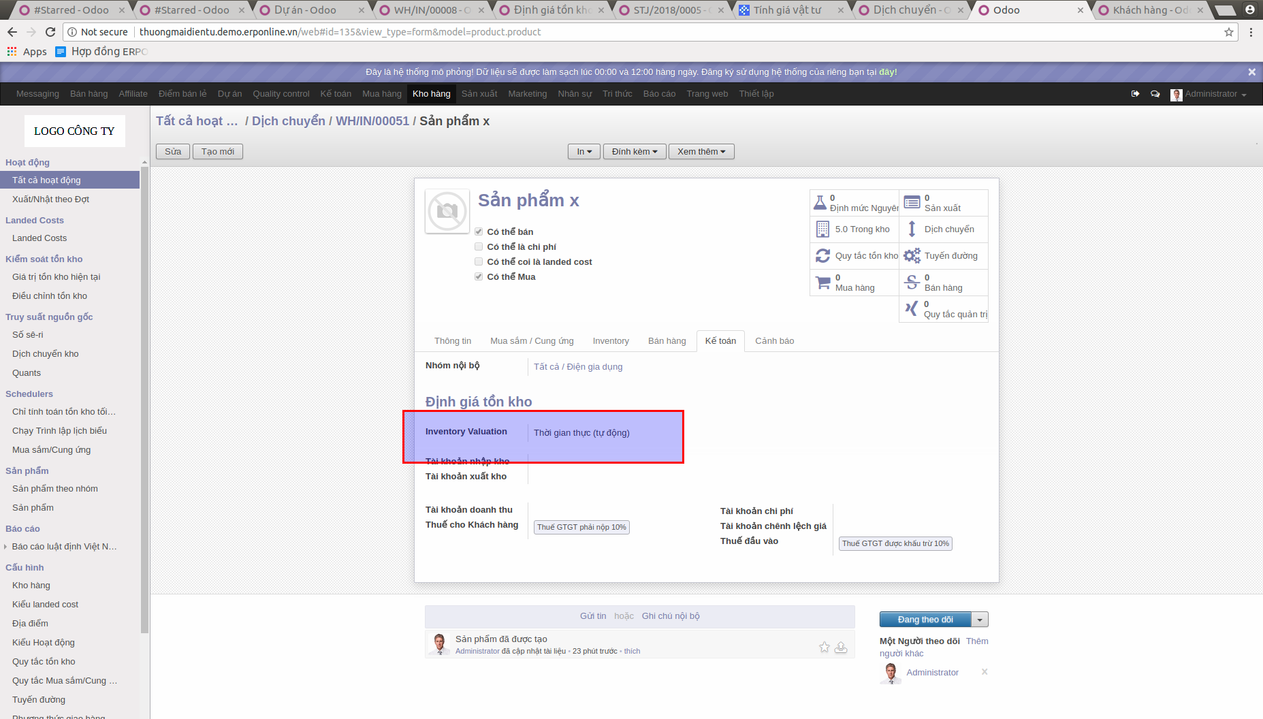This screenshot has height=719, width=1263.
Task: Click the browser back arrow
Action: pos(12,32)
